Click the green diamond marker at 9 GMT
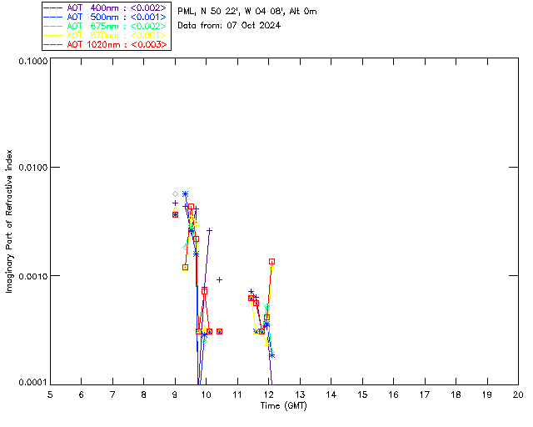533x427 pixels. pos(175,194)
